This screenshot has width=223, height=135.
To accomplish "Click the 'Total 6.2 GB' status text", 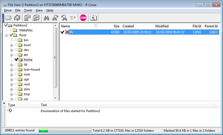I will pos(123,130).
